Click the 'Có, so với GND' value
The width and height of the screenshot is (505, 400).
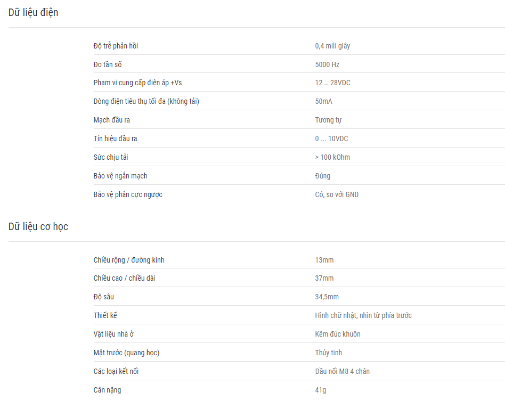coord(337,194)
